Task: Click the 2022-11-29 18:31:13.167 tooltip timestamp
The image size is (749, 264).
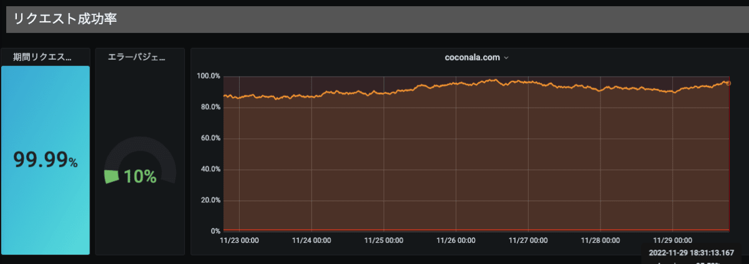Action: click(692, 253)
